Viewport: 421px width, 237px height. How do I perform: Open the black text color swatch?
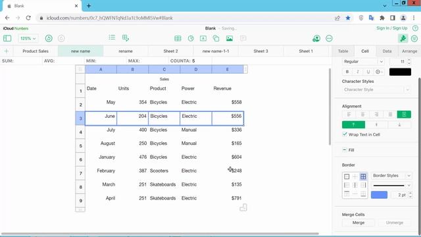tap(400, 72)
